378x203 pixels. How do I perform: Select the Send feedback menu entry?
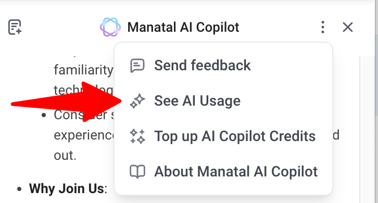click(223, 66)
